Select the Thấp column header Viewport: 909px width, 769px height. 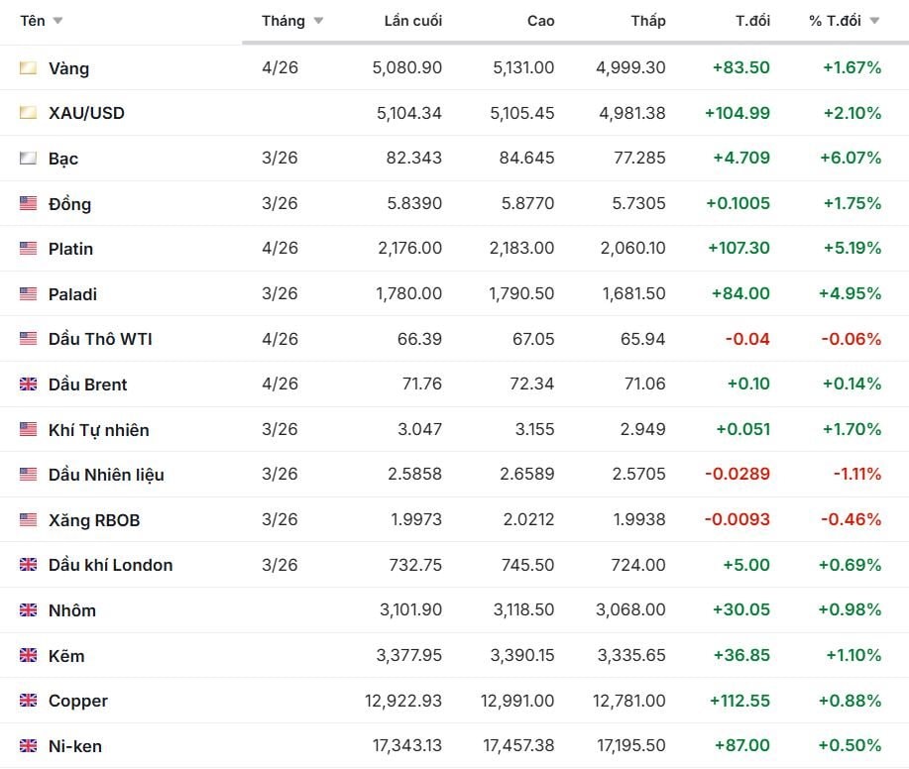[x=648, y=21]
